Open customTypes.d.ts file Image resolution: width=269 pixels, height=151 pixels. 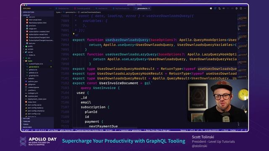coord(36,64)
